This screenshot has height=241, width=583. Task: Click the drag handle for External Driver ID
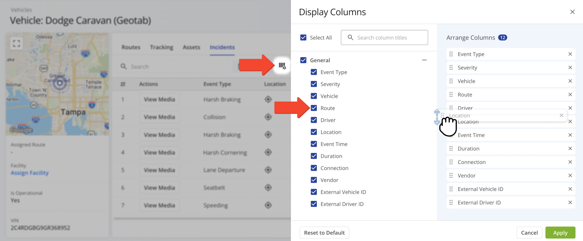tap(451, 203)
